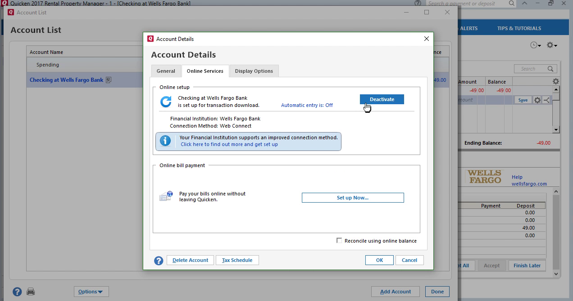Click the register search magnifier icon
Image resolution: width=573 pixels, height=301 pixels.
(550, 69)
